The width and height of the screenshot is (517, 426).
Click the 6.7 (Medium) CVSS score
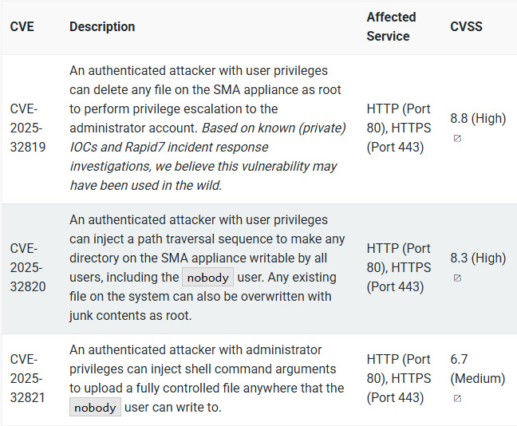point(478,369)
